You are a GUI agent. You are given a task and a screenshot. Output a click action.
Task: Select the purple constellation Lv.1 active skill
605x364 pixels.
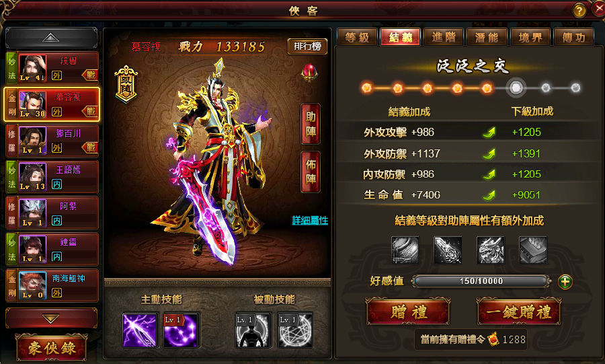181,330
